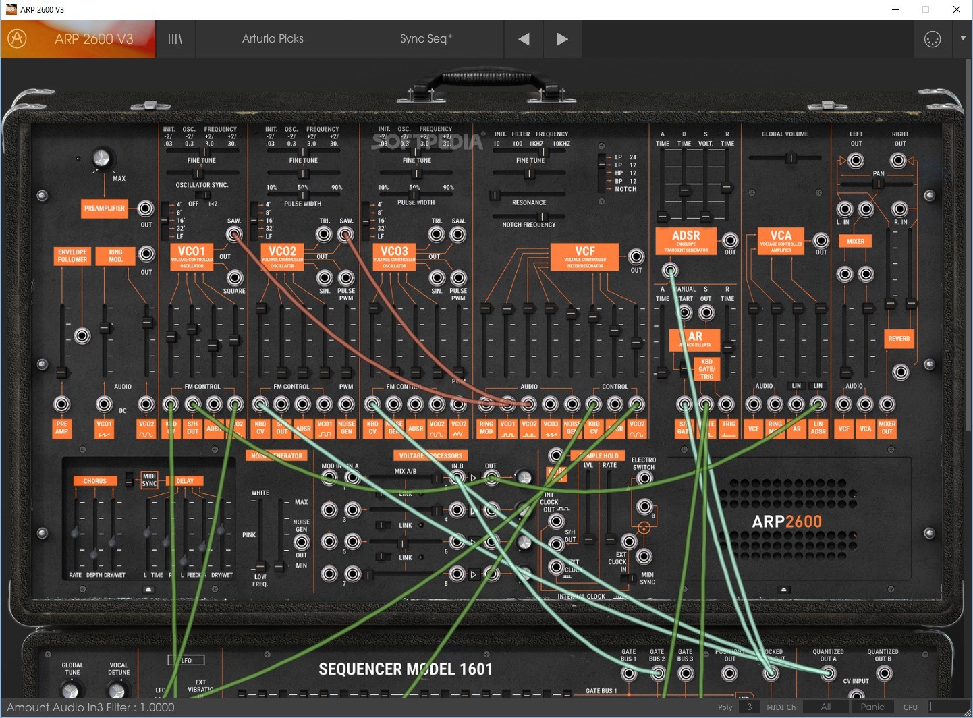Expand the MIDI config dropdown arrow
The width and height of the screenshot is (973, 718).
point(963,38)
